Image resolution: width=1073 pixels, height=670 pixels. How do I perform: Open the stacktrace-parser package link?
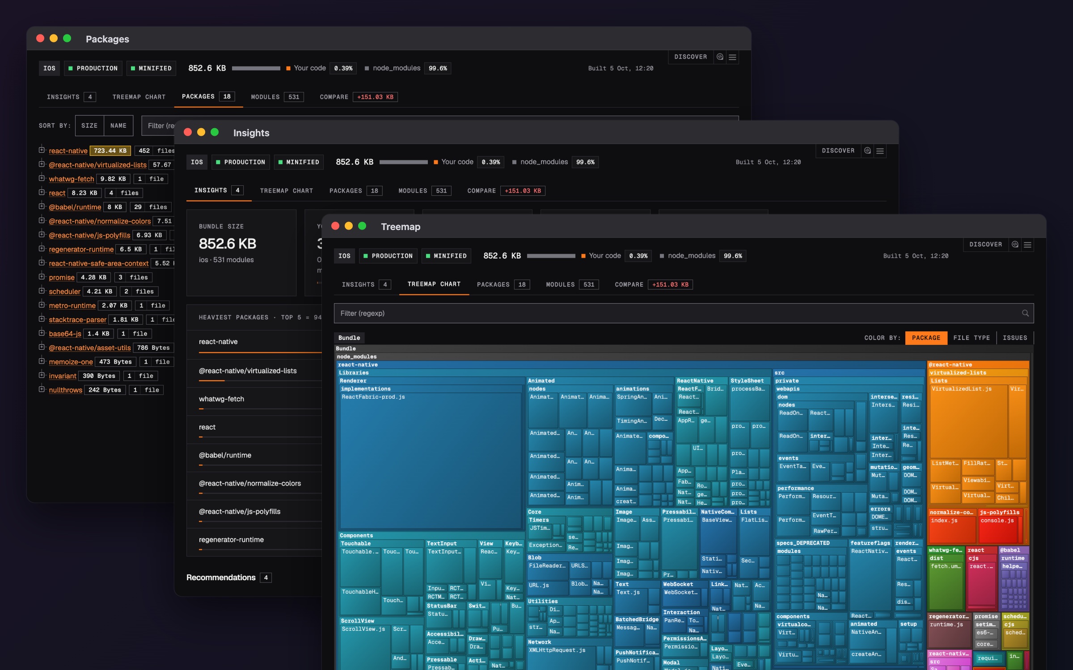click(77, 320)
